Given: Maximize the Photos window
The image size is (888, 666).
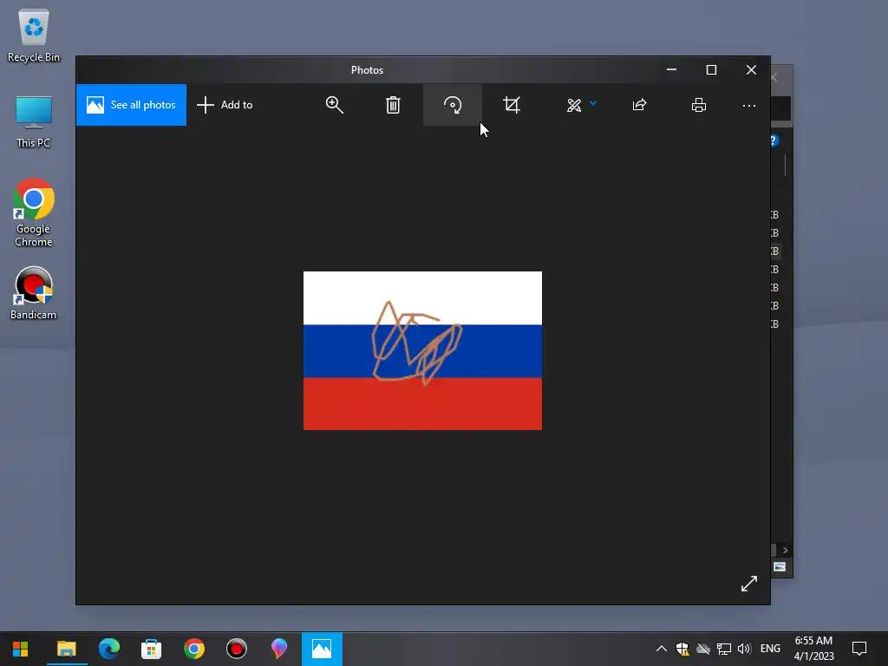Looking at the screenshot, I should click(x=711, y=69).
